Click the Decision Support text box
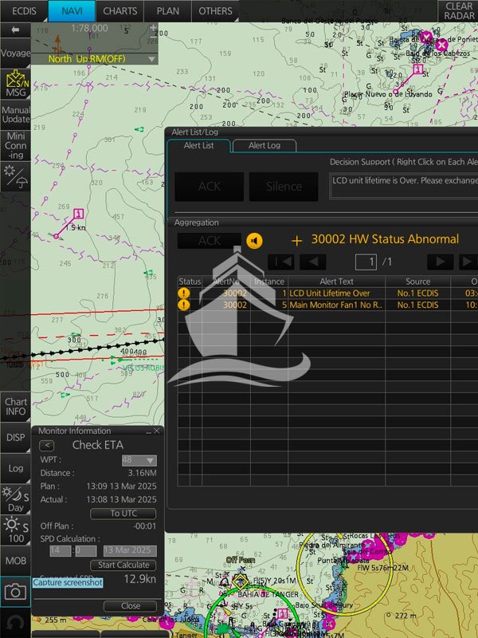Viewport: 478px width, 638px height. pos(404,186)
